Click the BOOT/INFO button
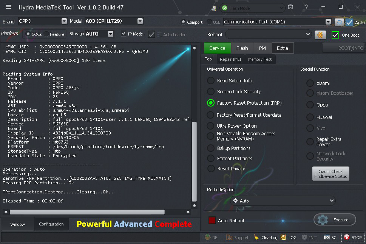 [344, 48]
